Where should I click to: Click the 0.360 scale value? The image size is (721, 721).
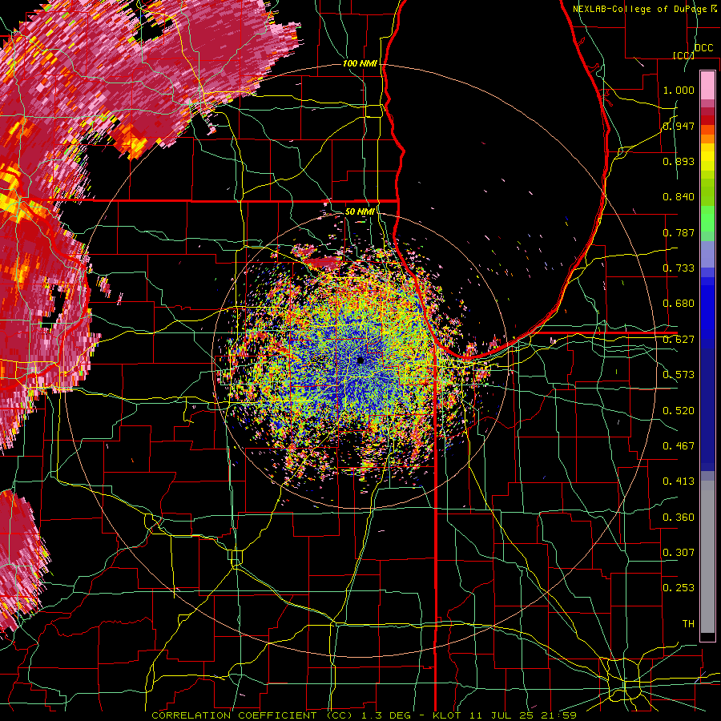(x=679, y=518)
